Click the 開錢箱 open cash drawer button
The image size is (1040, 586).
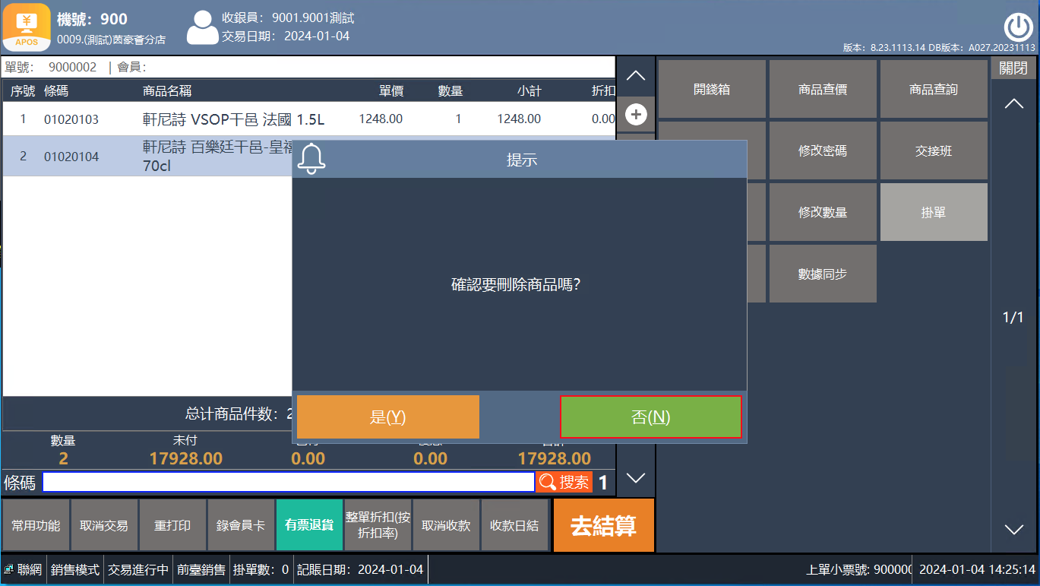712,89
